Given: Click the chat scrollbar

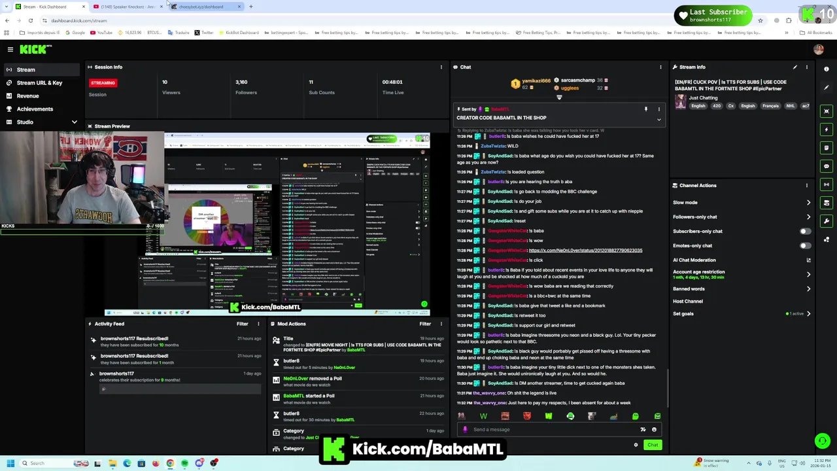Looking at the screenshot, I should (668, 389).
